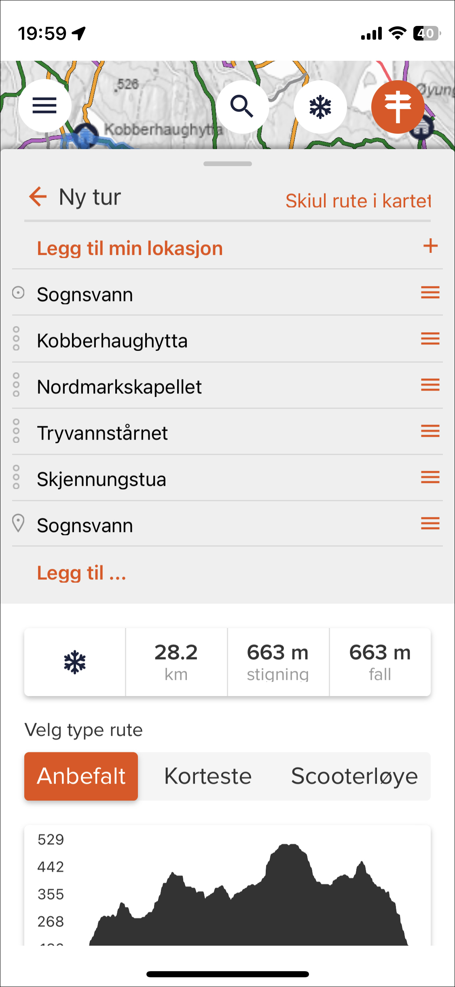Select Scooterløye route type
455x987 pixels.
click(x=354, y=776)
